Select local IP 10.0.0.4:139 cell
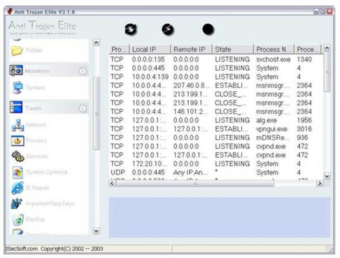 point(150,76)
